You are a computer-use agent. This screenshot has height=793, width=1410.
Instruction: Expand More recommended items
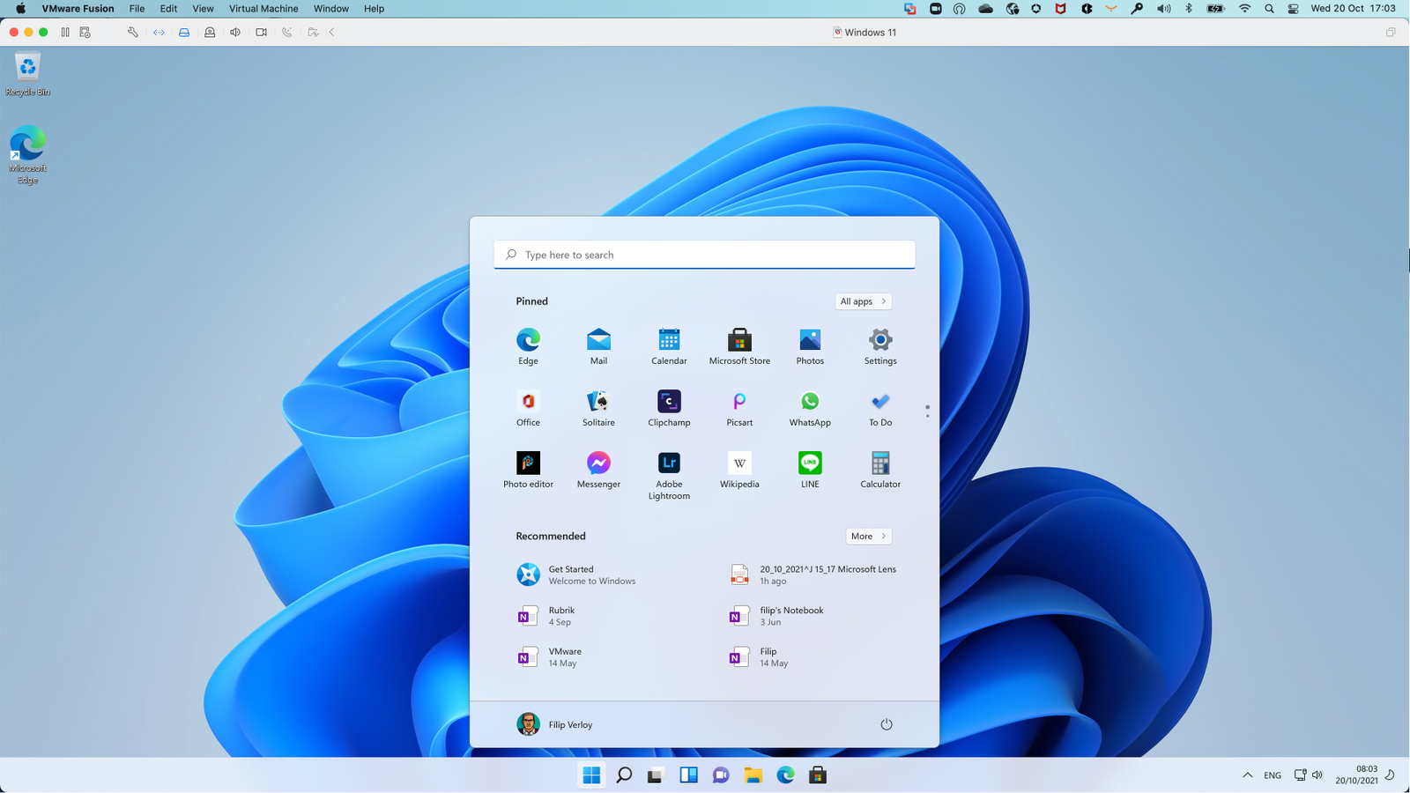click(868, 537)
